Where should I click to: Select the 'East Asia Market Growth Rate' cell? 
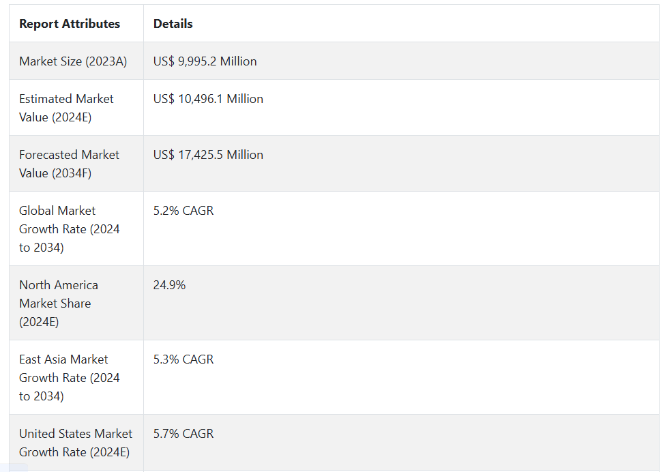[x=69, y=377]
